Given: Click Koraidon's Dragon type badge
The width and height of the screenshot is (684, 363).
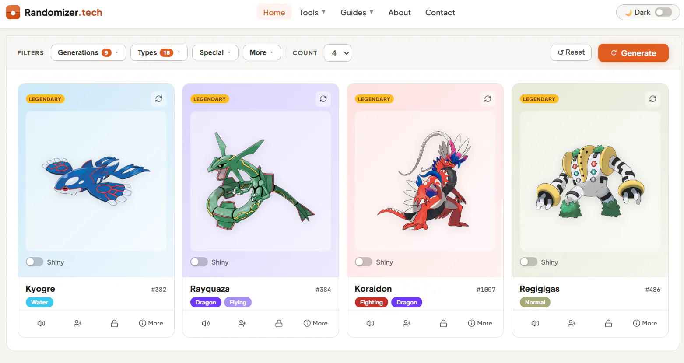Looking at the screenshot, I should click(x=407, y=302).
